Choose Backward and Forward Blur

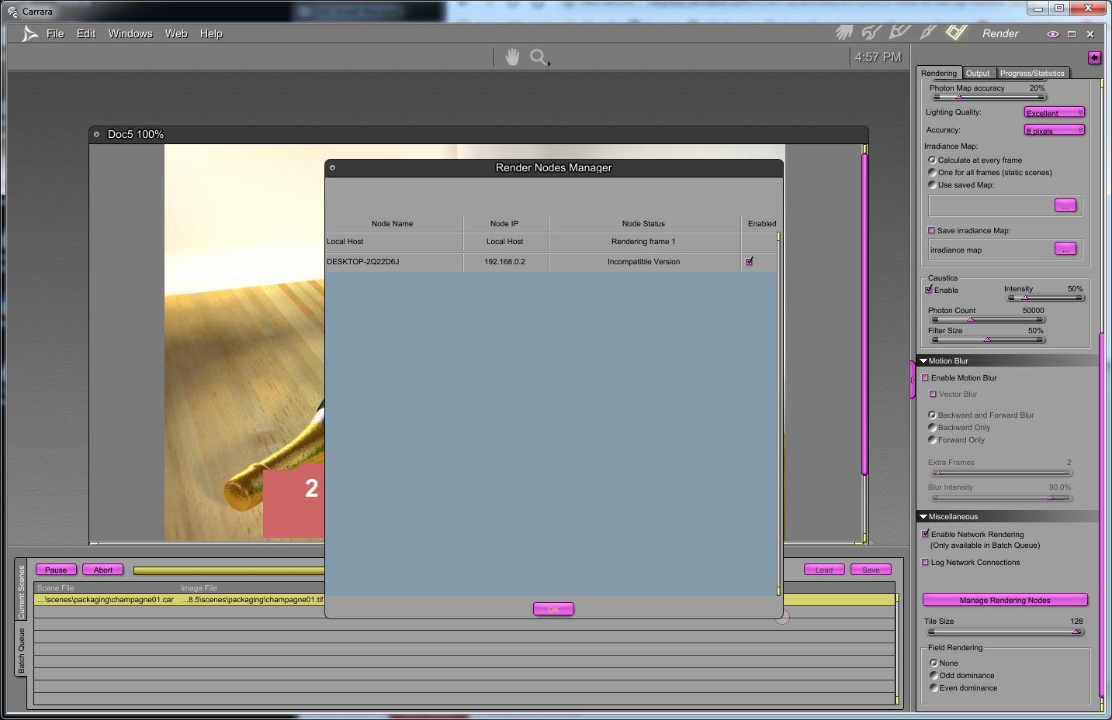[932, 415]
